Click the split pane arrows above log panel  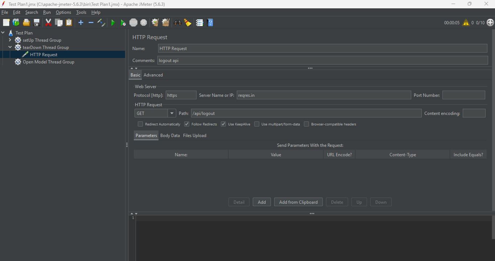(x=134, y=214)
